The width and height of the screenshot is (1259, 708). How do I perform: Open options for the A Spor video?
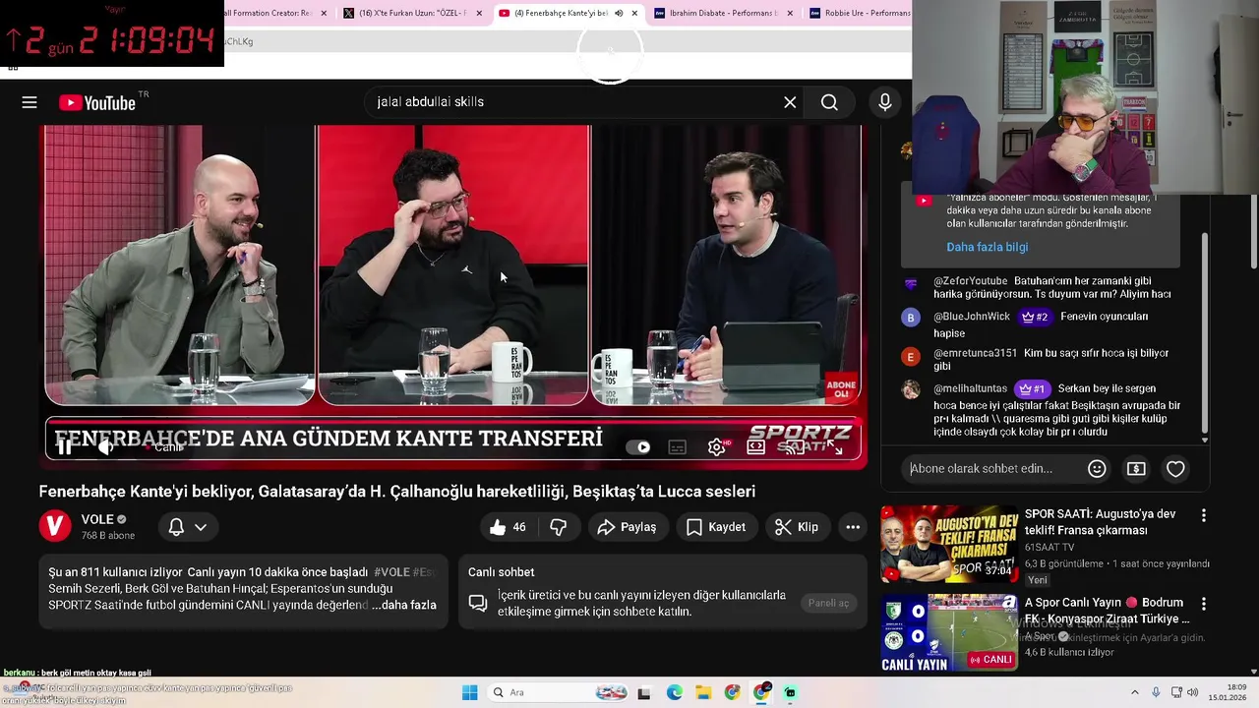[x=1203, y=604]
